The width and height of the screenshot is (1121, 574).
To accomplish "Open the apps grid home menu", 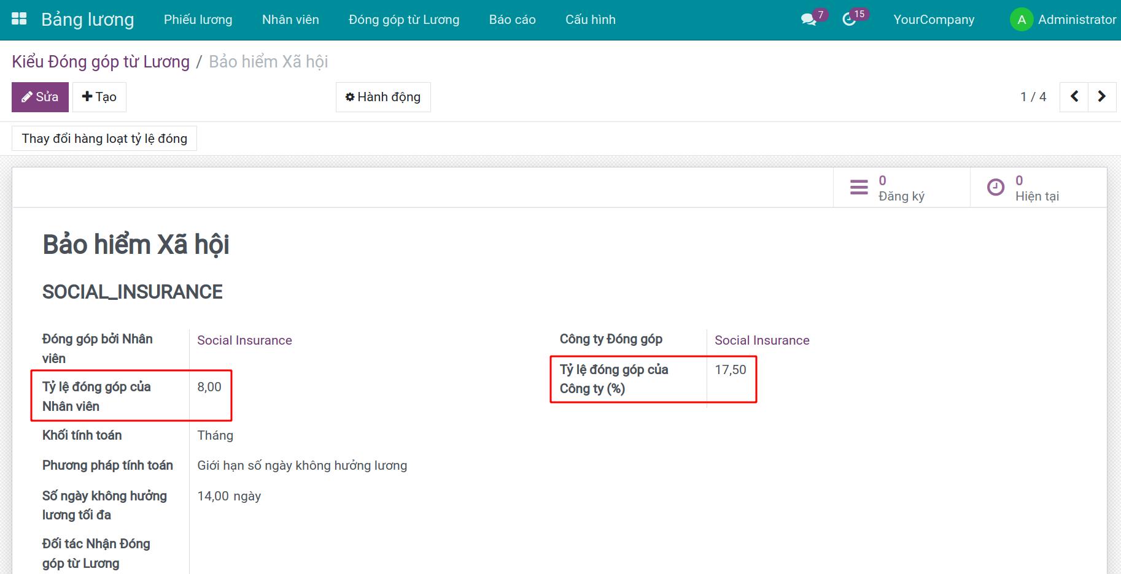I will coord(19,19).
